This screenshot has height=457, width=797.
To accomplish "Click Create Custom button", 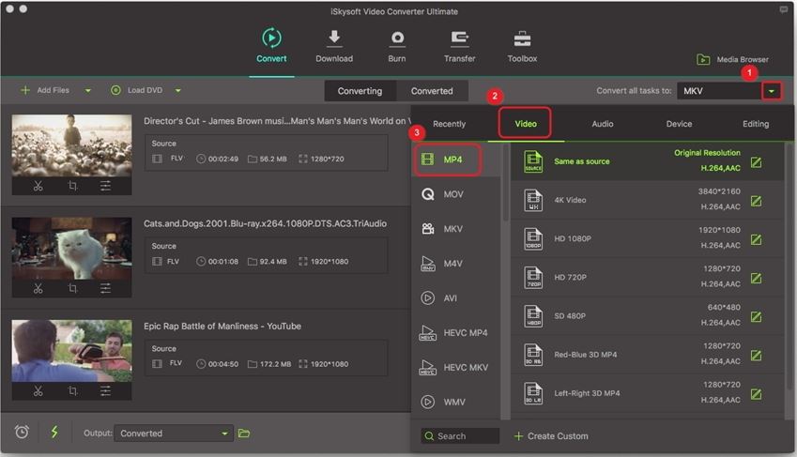I will (x=551, y=436).
